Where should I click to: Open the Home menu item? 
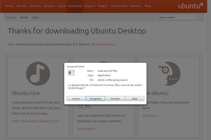pyautogui.click(x=9, y=6)
